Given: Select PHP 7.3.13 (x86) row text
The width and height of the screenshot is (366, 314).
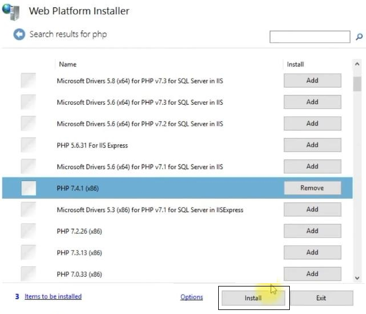Looking at the screenshot, I should pos(80,253).
